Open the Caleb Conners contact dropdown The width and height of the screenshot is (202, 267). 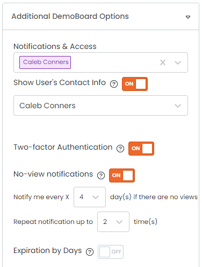pyautogui.click(x=100, y=106)
